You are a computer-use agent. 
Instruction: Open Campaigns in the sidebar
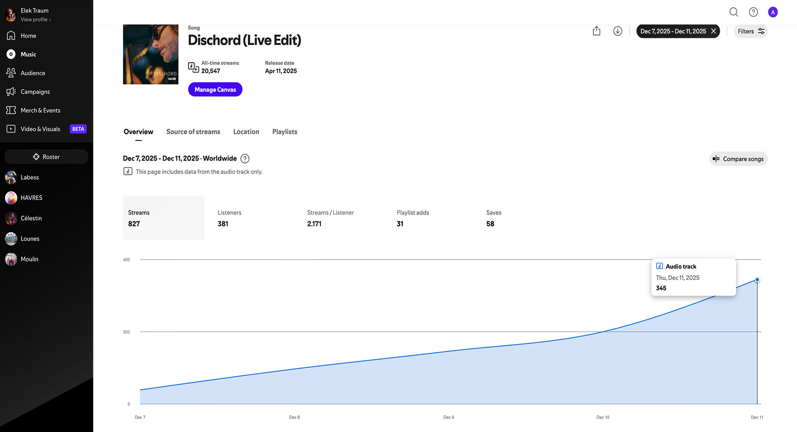click(x=35, y=92)
